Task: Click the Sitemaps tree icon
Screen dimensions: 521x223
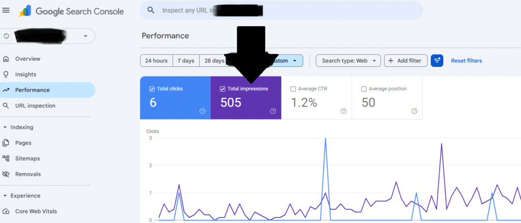Action: (x=6, y=159)
